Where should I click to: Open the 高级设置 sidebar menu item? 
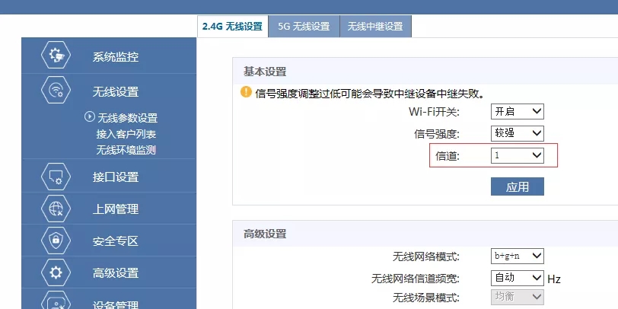[109, 272]
